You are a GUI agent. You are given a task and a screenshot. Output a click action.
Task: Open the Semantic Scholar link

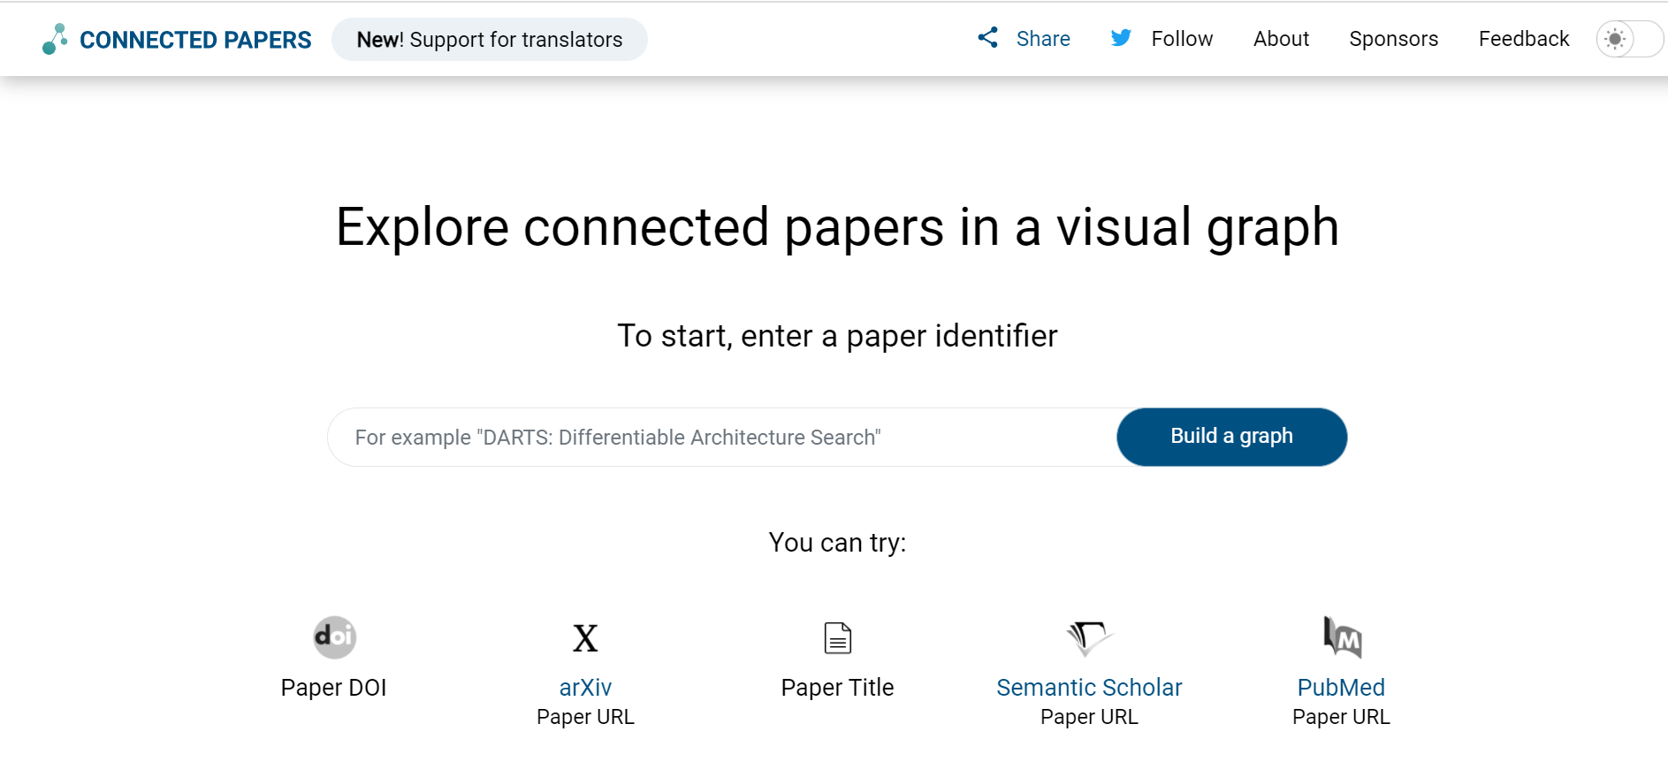[x=1089, y=688]
